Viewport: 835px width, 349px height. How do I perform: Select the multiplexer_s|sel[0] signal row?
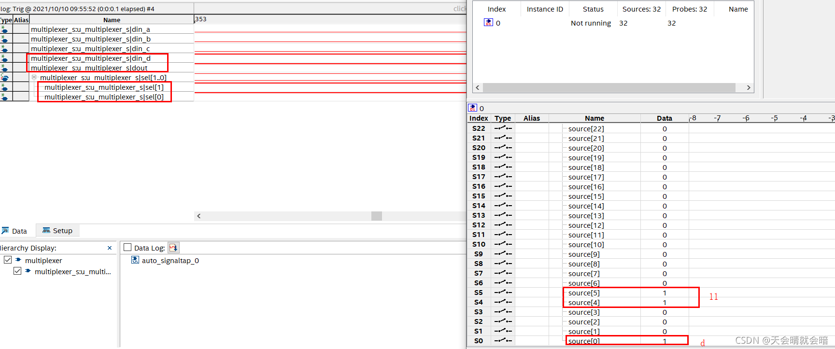(x=112, y=97)
